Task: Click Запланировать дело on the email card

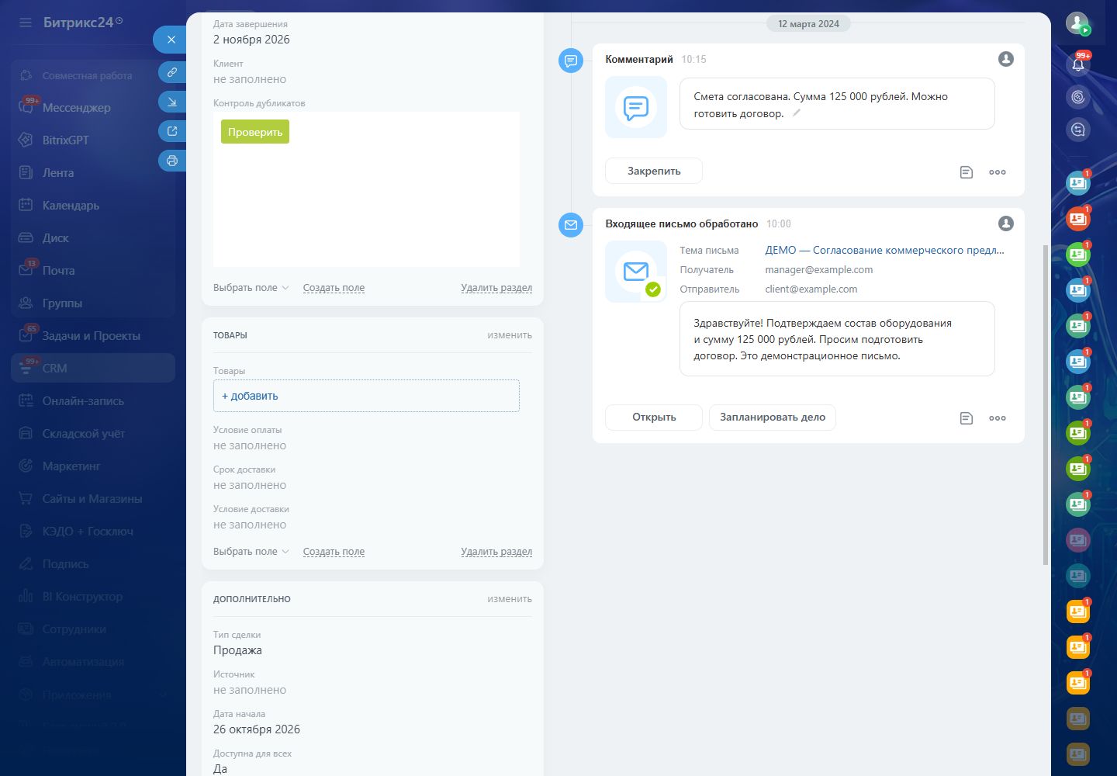Action: coord(773,417)
